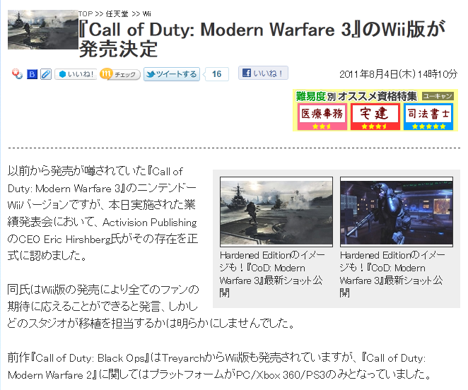Click the 難易度別オススメ資格特集 ad heading
This screenshot has height=390, width=468.
[x=356, y=96]
